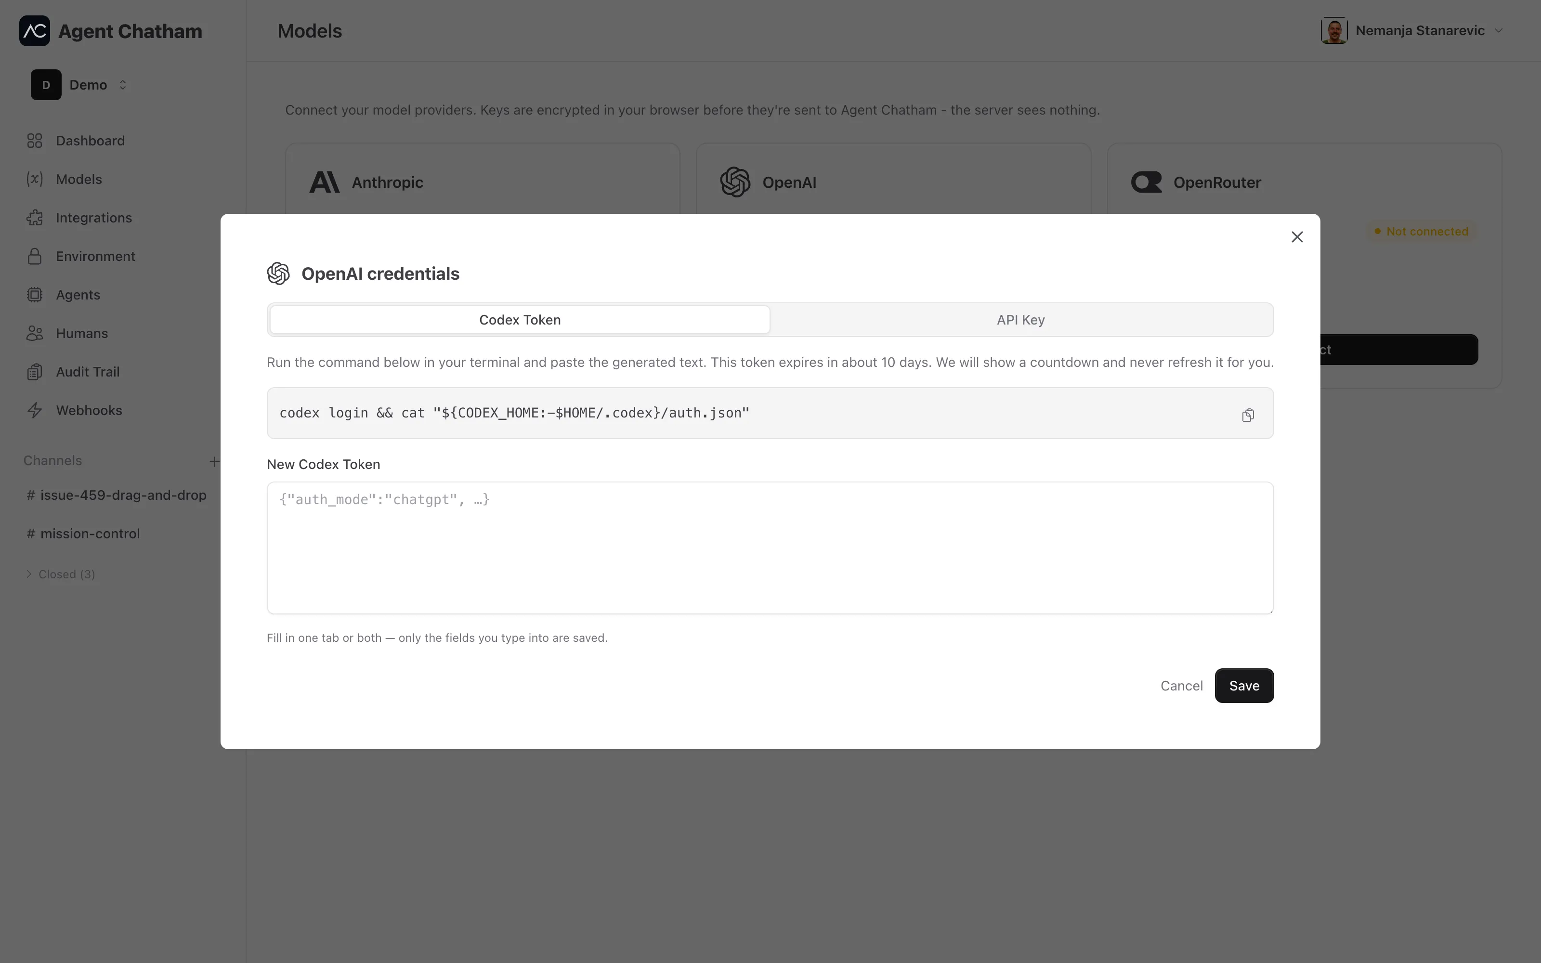This screenshot has width=1541, height=963.
Task: Open the Demo workspace switcher
Action: click(79, 85)
